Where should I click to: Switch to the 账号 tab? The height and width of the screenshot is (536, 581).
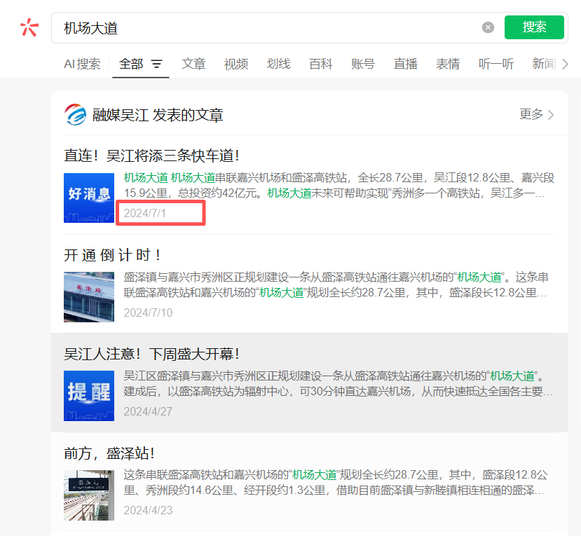click(x=362, y=63)
